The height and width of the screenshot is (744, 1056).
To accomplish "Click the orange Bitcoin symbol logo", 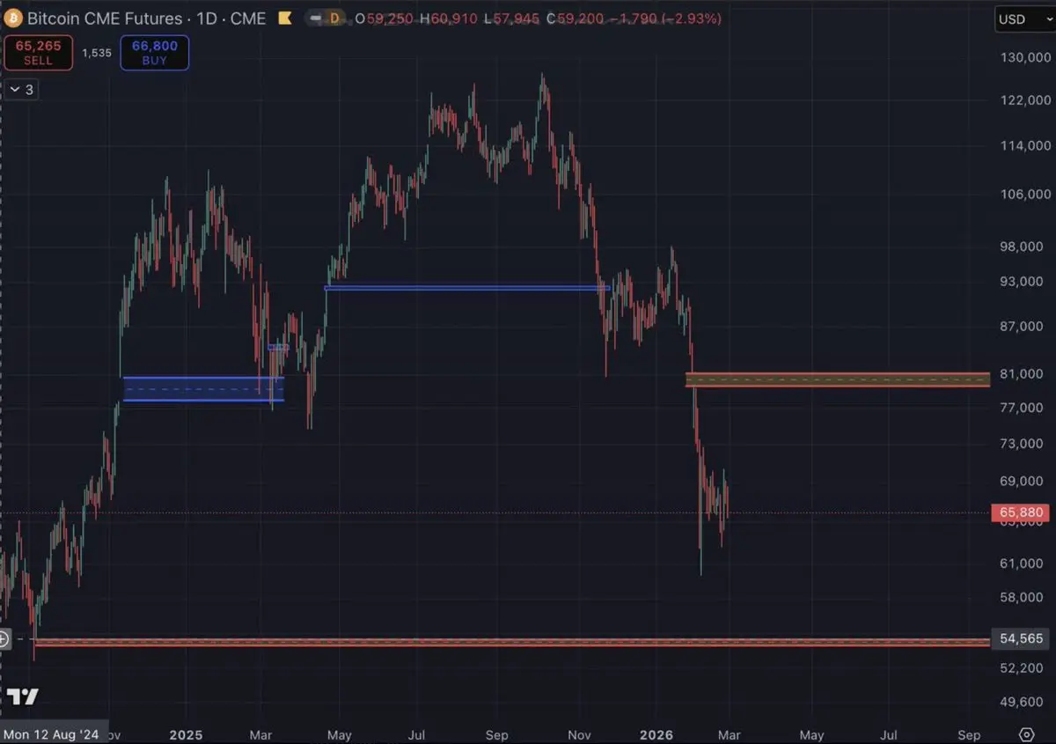I will 14,18.
